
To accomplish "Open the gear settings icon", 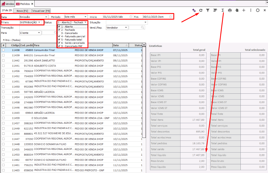I will coord(258,10).
